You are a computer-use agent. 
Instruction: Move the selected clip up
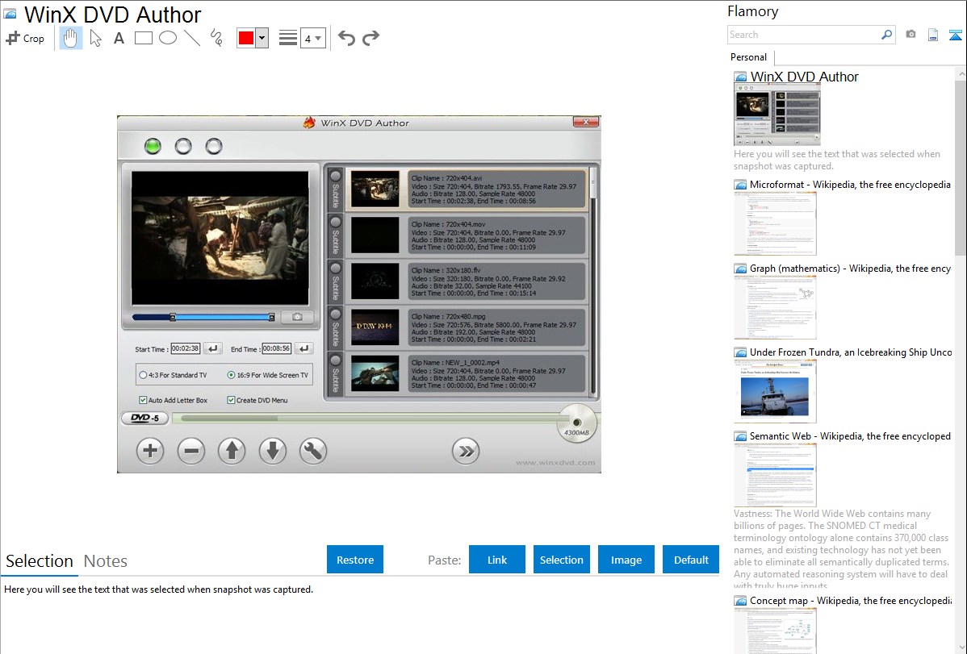[x=232, y=451]
